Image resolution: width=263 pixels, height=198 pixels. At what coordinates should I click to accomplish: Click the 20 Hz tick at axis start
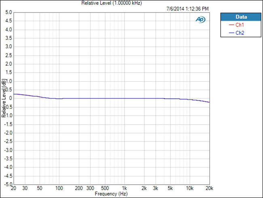(14, 189)
